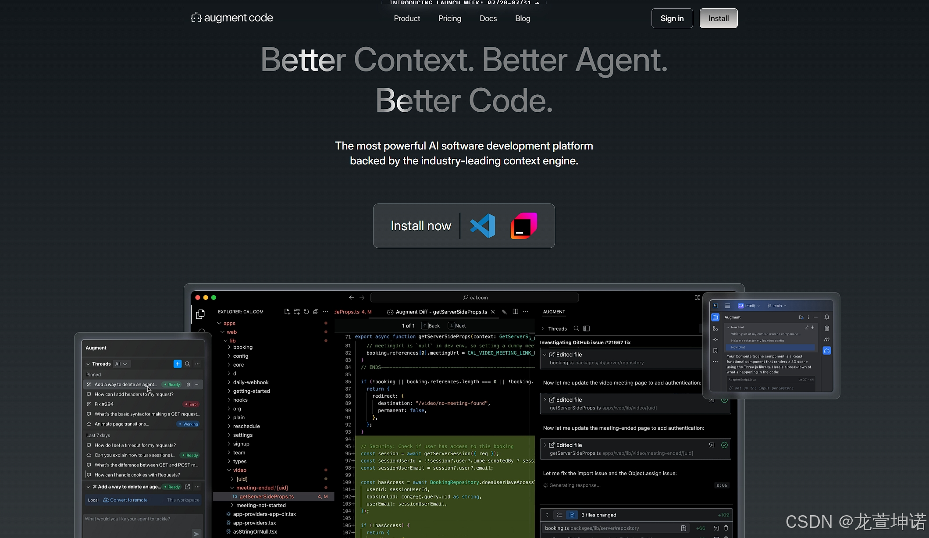Create new thread with blue plus button

(178, 364)
